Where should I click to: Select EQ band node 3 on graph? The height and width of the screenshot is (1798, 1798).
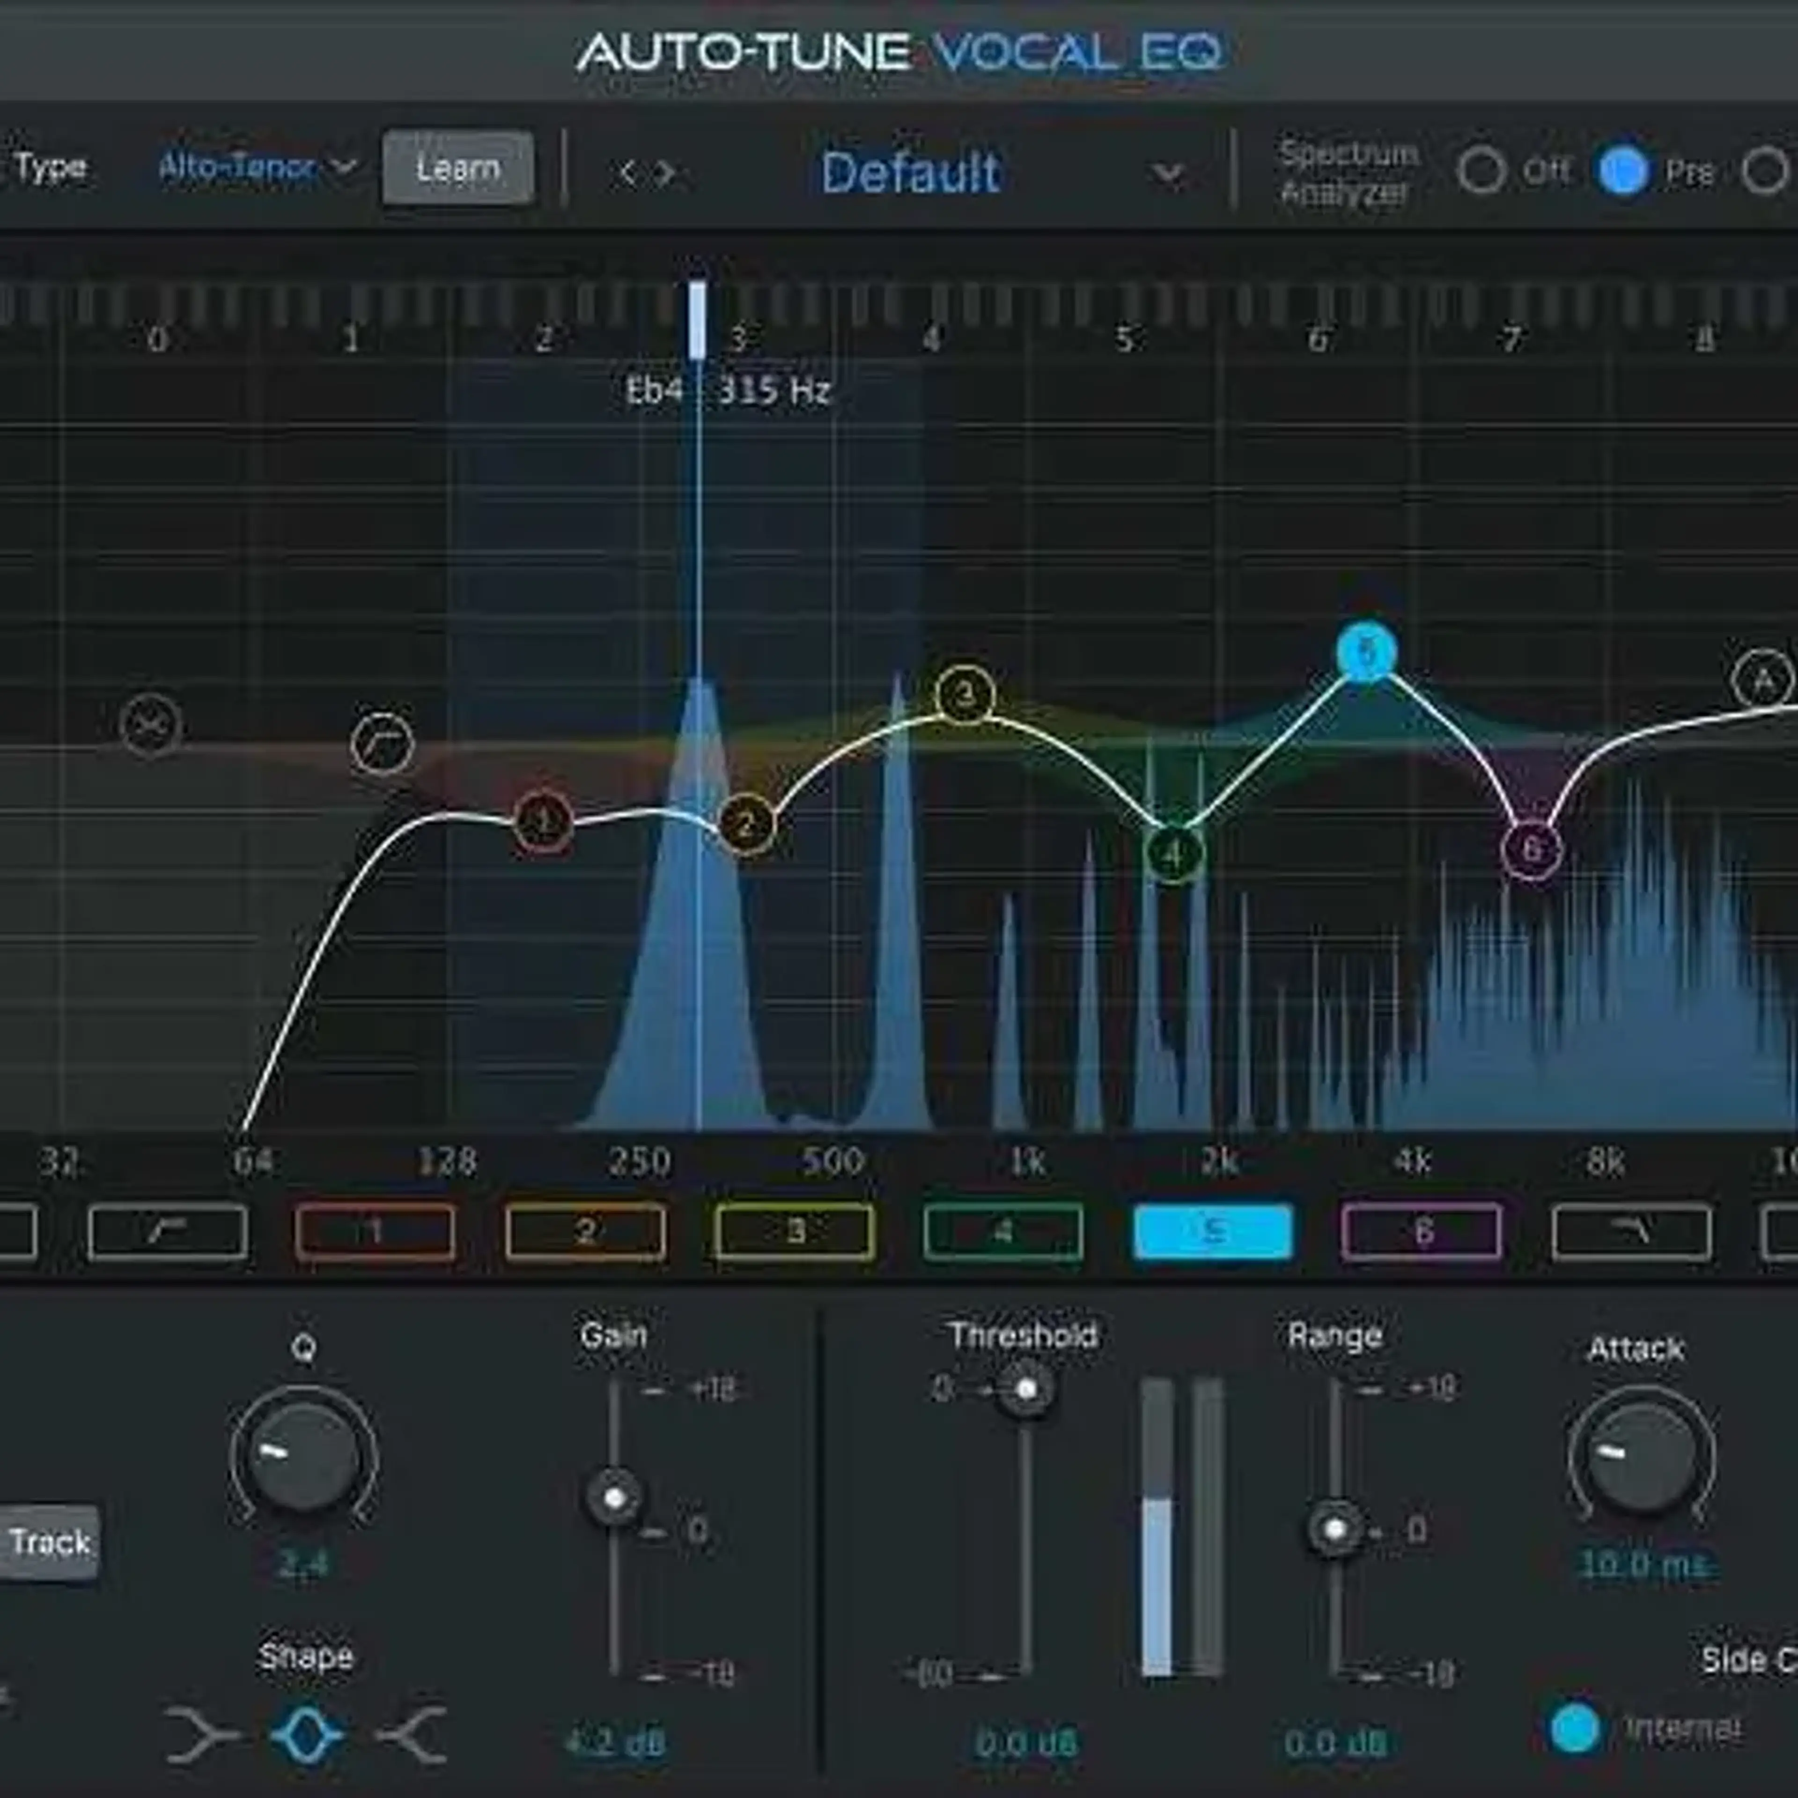tap(965, 694)
